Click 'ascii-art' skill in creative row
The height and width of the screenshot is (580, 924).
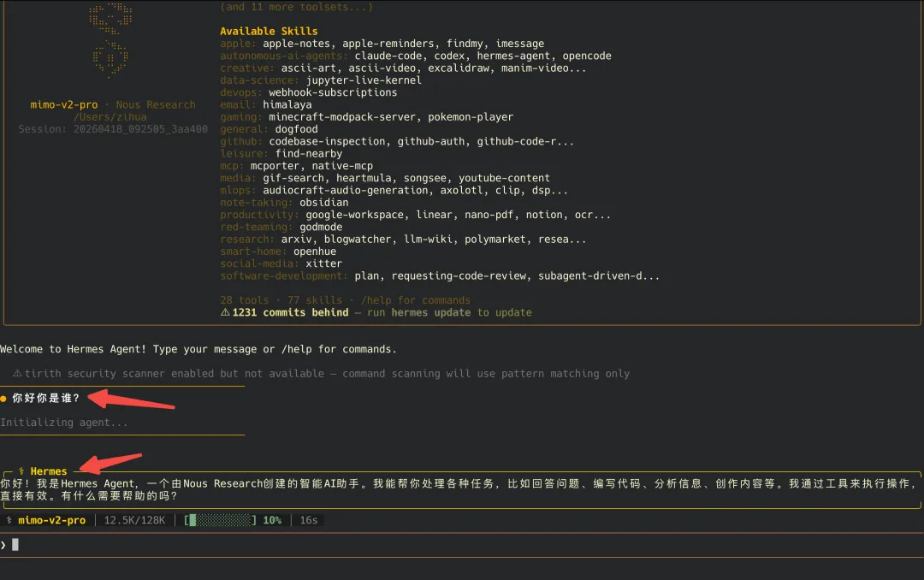click(308, 68)
